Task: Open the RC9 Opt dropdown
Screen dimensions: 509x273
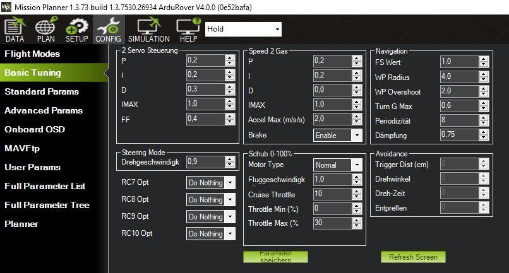Action: click(211, 217)
